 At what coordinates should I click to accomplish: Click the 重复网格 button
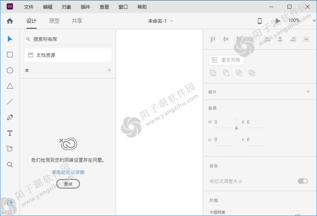coord(226,60)
